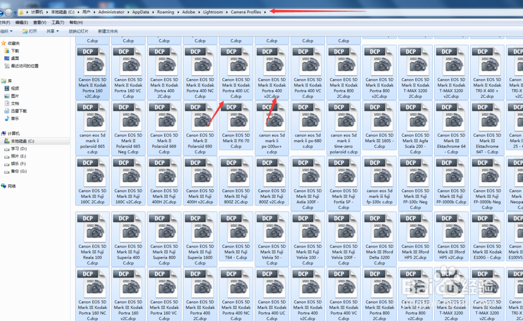Image resolution: width=523 pixels, height=321 pixels.
Task: Select Canon EOS 5D Mark II Kodak Portra 160 v2C.dcp file
Action: point(93,72)
